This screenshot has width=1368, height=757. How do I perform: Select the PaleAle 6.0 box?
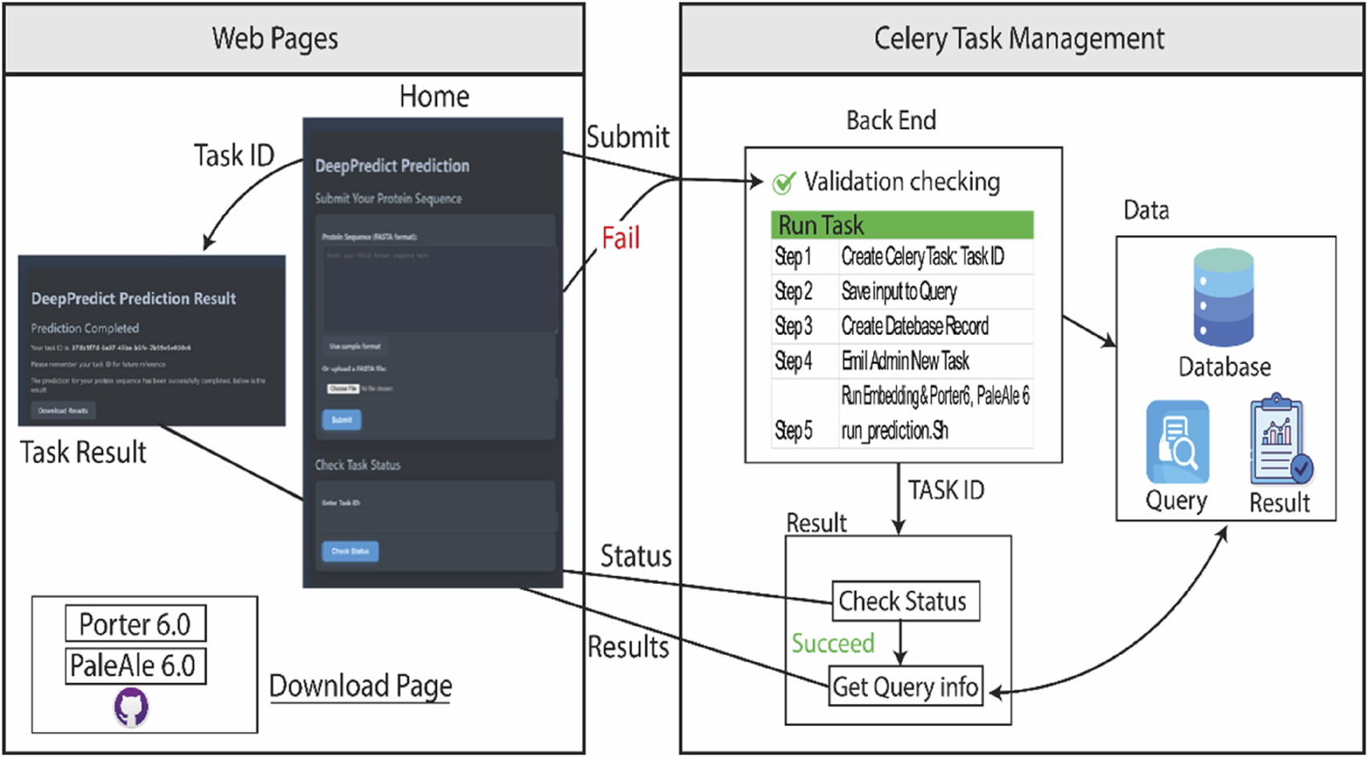[135, 666]
